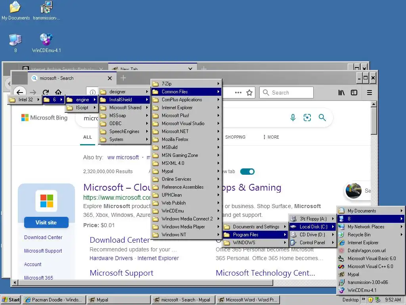The height and width of the screenshot is (305, 406).
Task: Expand the Mozilla Firefox folder submenu
Action: [186, 139]
